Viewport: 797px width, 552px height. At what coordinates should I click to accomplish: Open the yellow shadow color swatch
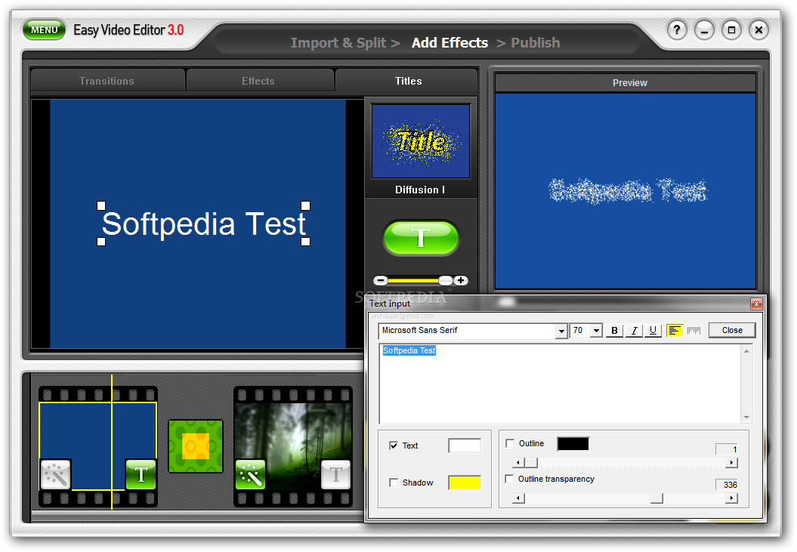[465, 483]
